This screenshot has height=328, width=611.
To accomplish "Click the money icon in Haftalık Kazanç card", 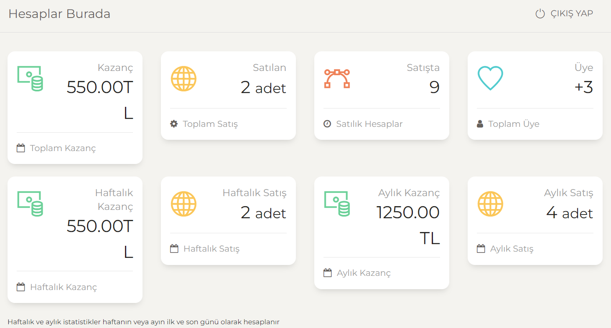I will click(30, 204).
